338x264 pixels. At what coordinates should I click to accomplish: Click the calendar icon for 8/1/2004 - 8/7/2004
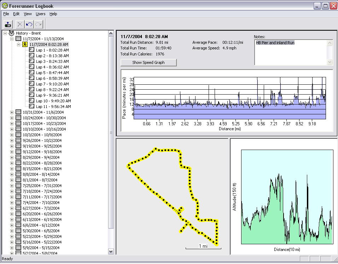[x=18, y=180]
